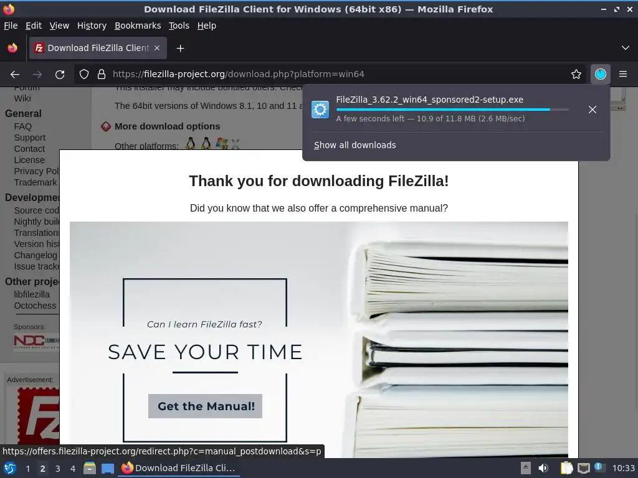Open the License sidebar link

(29, 160)
